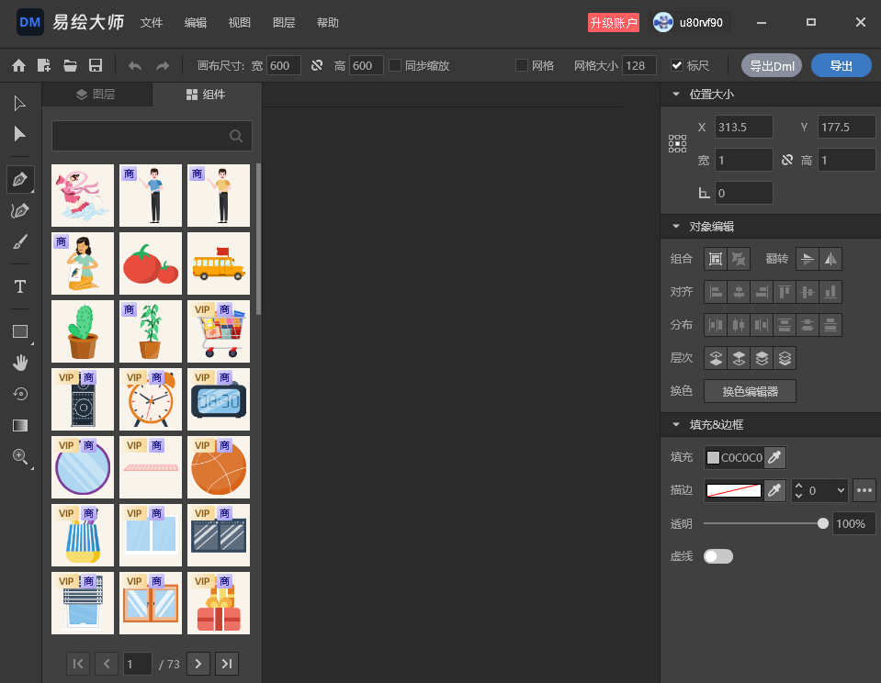
Task: Align objects to horizontal center
Action: click(739, 292)
